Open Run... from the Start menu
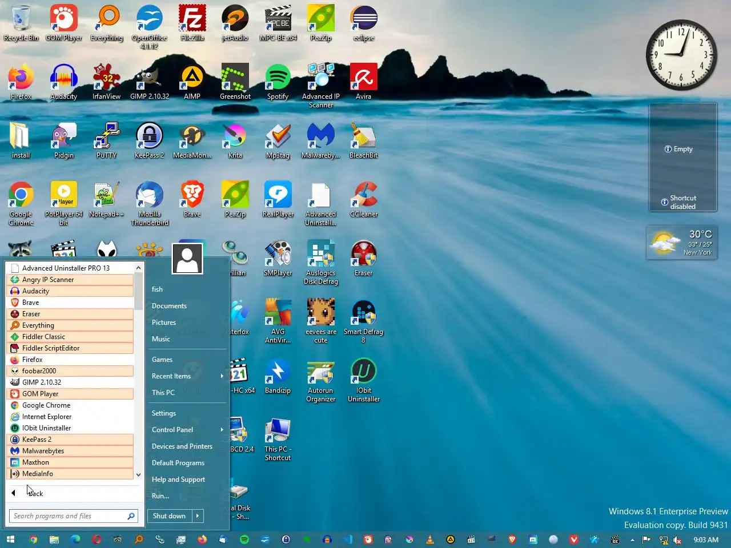The height and width of the screenshot is (548, 731). pos(160,496)
